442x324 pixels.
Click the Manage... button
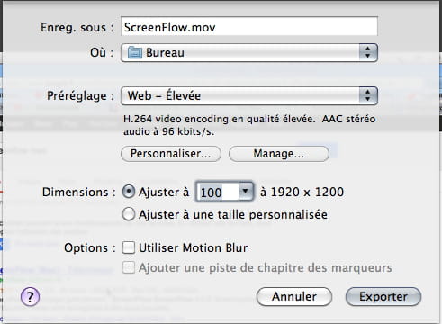[x=279, y=154]
